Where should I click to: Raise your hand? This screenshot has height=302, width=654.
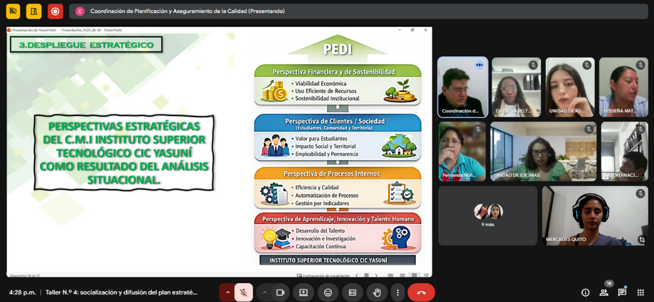pyautogui.click(x=377, y=292)
